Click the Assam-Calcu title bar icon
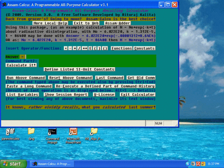Screen dimensions: 224x168 tap(4, 5)
